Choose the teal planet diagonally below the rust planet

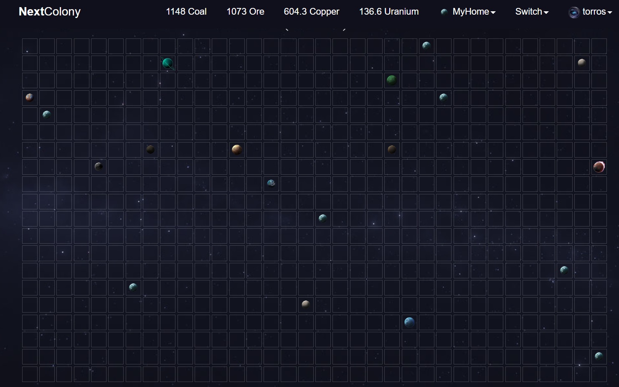coord(47,115)
